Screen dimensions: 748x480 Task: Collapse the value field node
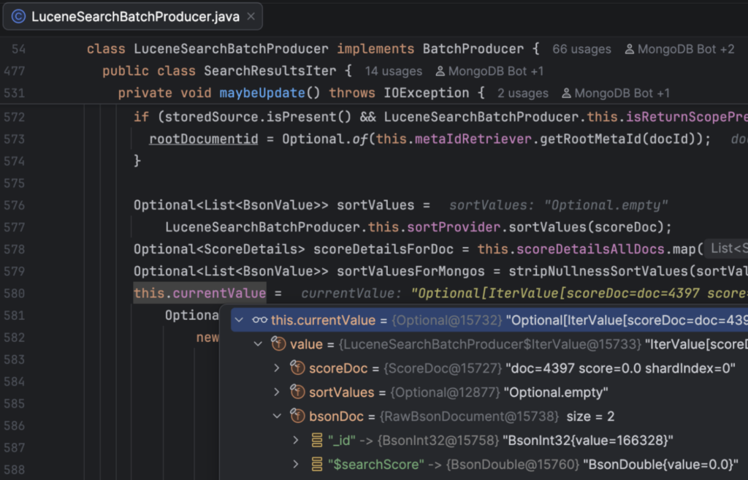[258, 344]
